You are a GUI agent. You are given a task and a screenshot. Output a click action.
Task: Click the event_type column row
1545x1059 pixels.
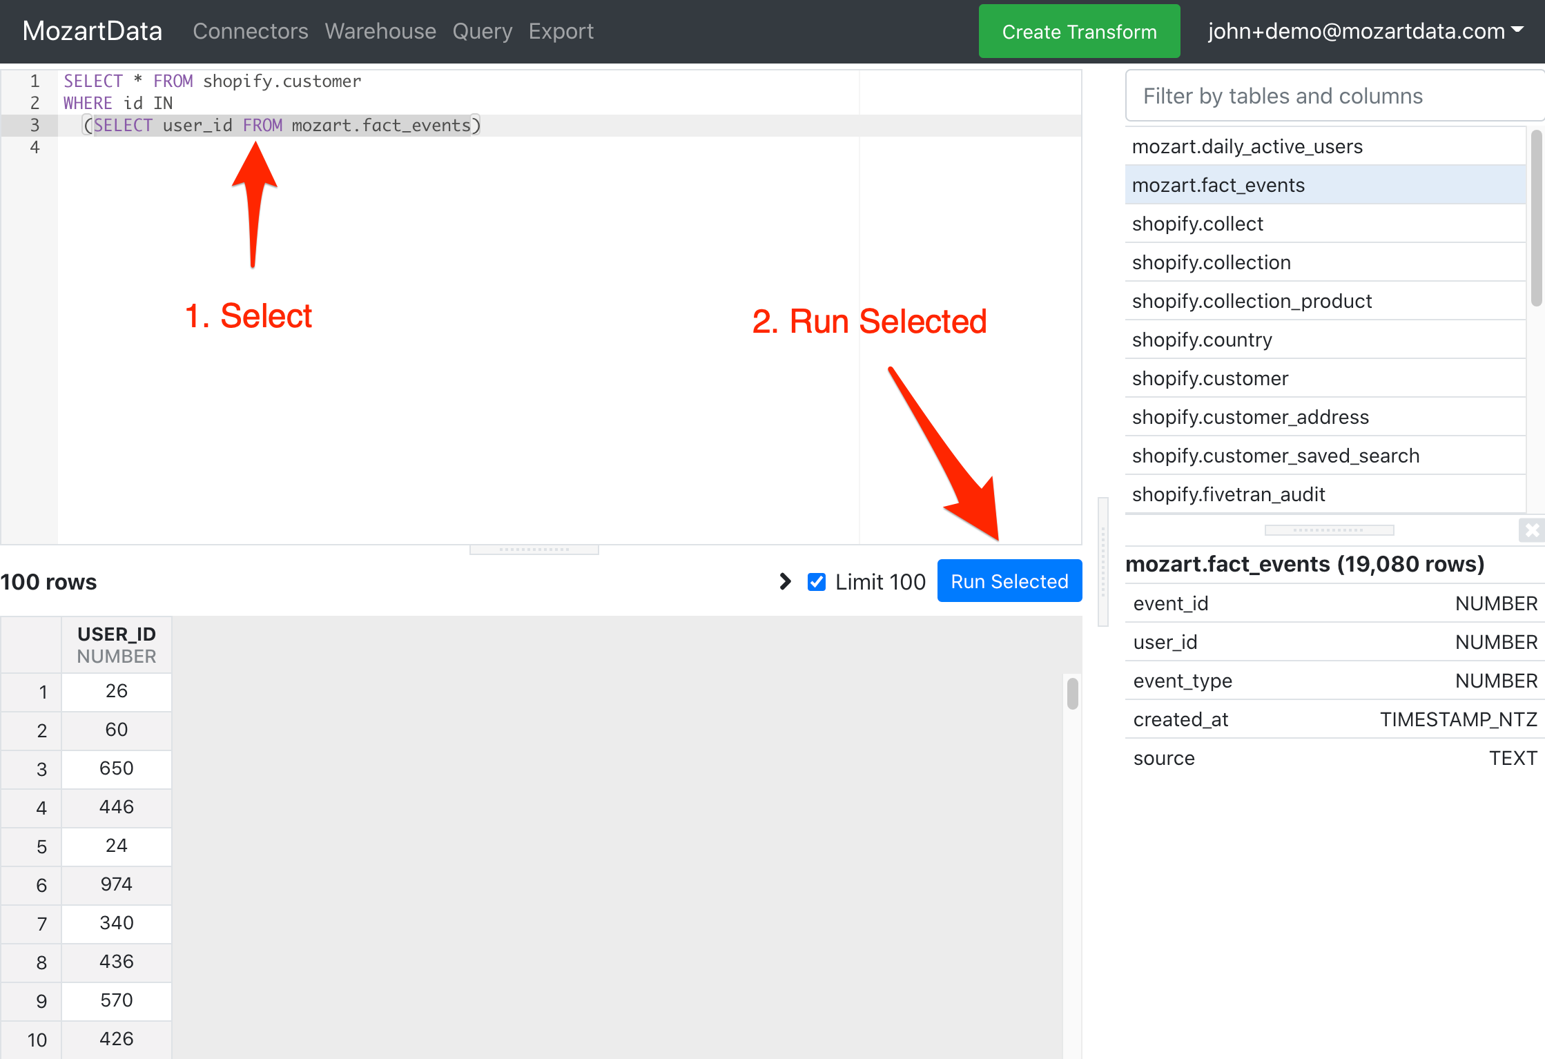[x=1335, y=681]
